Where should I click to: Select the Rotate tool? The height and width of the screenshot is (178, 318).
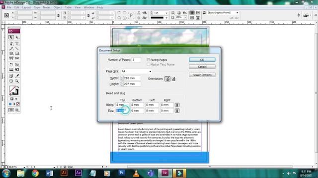click(x=11, y=65)
